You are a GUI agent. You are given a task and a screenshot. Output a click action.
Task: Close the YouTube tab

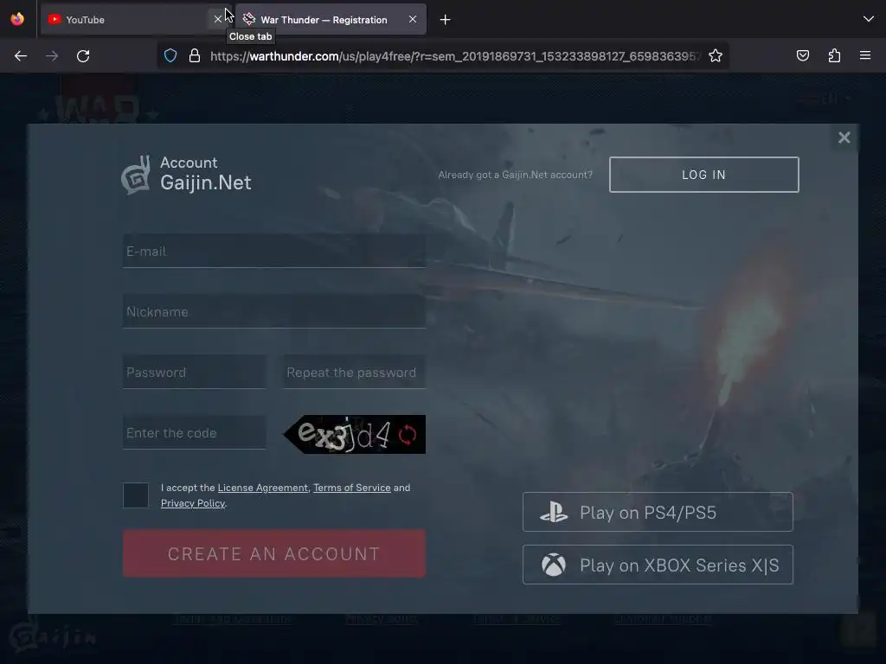[217, 20]
